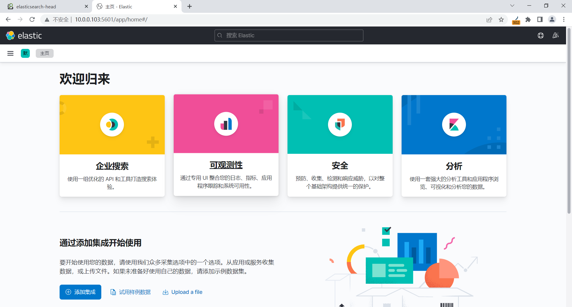Image resolution: width=572 pixels, height=307 pixels.
Task: Open the hamburger navigation menu
Action: pyautogui.click(x=10, y=53)
